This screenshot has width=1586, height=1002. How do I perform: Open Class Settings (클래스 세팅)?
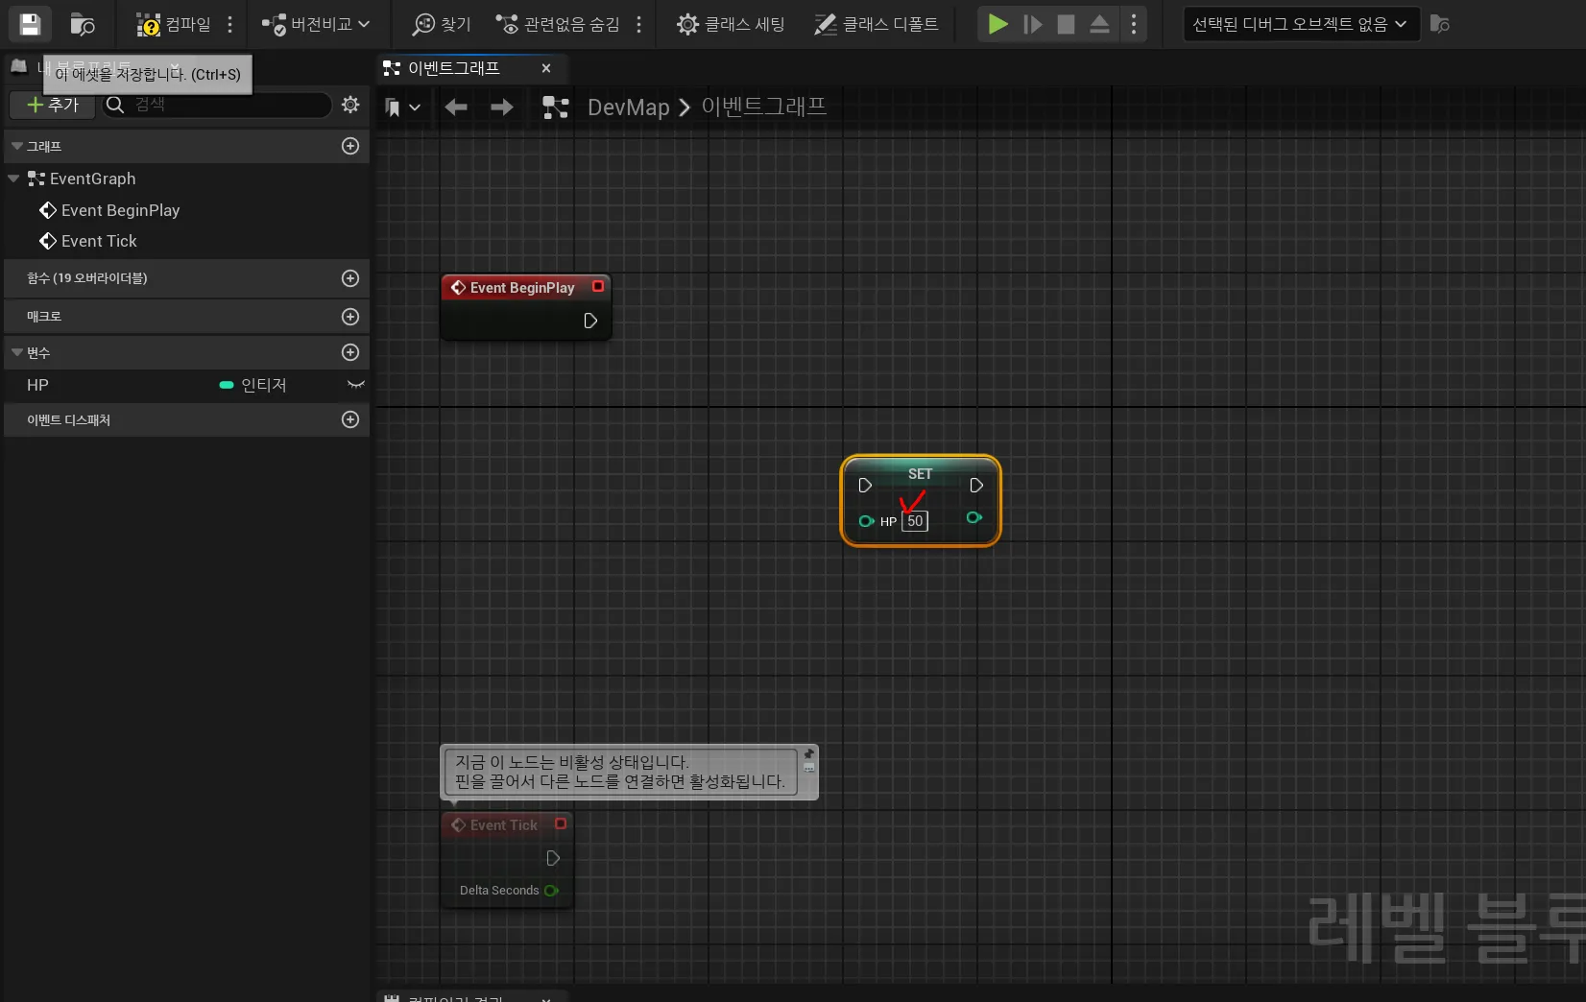pos(731,24)
